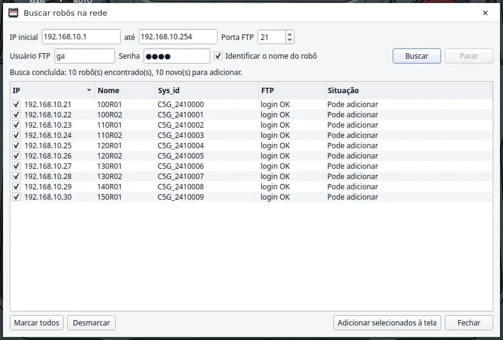Sort by Sys_id column header
This screenshot has height=340, width=503.
(207, 90)
